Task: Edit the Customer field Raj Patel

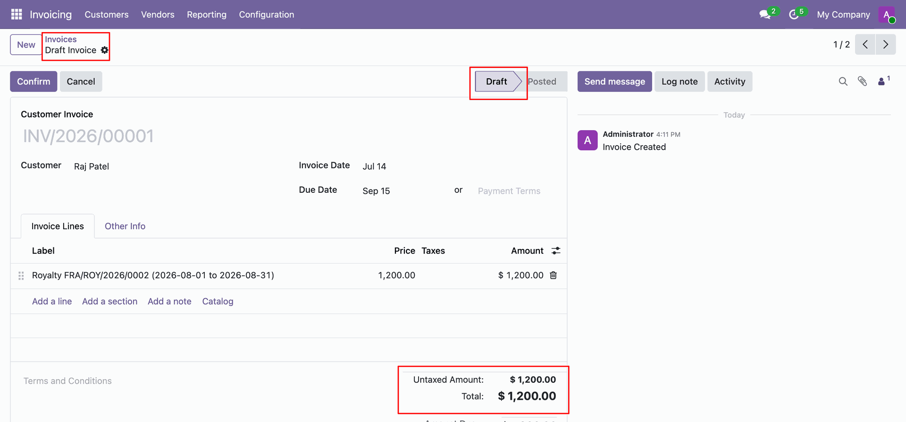Action: [x=92, y=166]
